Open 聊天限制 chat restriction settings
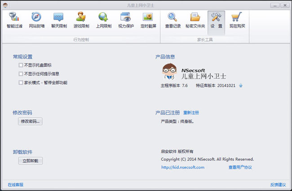 tap(59, 20)
